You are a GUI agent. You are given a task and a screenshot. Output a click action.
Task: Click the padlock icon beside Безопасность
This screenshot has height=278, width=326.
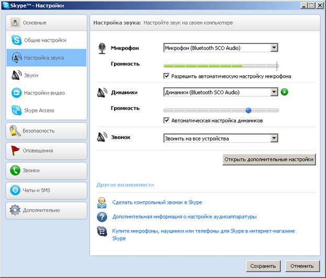coord(15,131)
